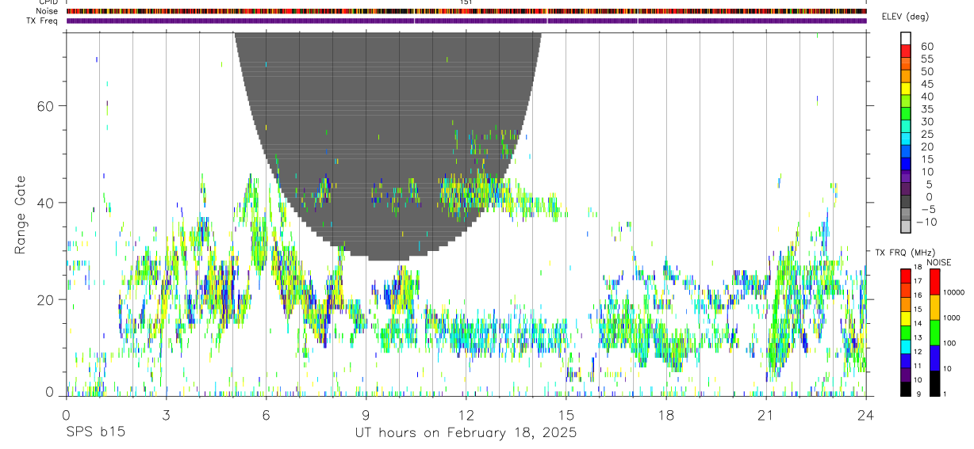Click the x-axis tick label '3'
Image resolution: width=974 pixels, height=449 pixels.
click(x=166, y=415)
